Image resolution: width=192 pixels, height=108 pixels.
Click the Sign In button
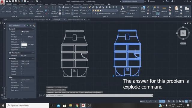tap(151, 1)
